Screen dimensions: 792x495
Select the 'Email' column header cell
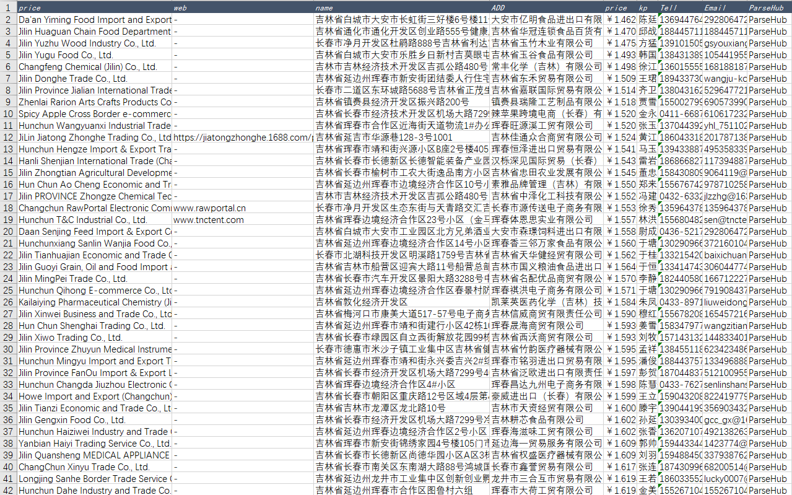click(725, 8)
